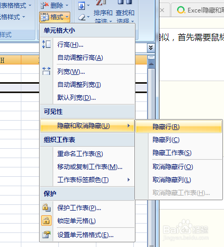Viewport: 224px width, 247px height.
Task: Choose 行高(H)... menu item
Action: [88, 45]
